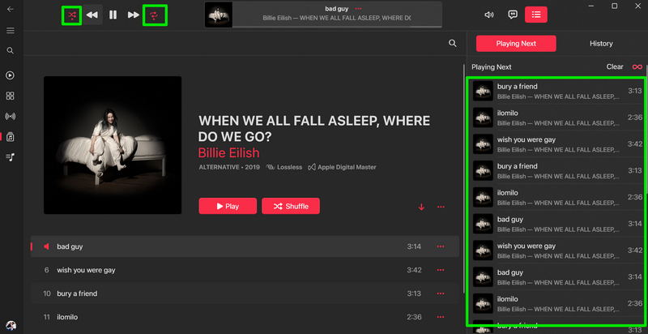Open more options for the album

[x=441, y=207]
